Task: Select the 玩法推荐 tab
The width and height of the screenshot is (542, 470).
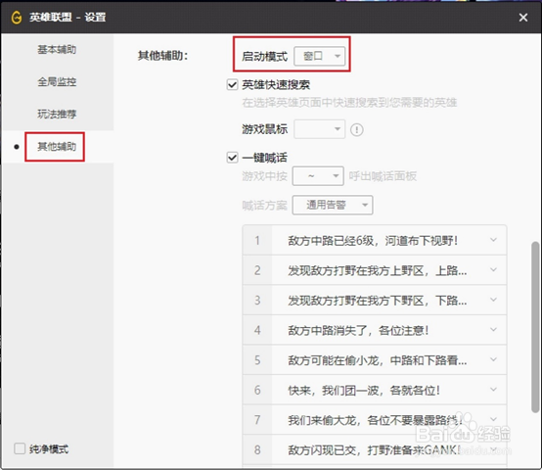Action: click(57, 114)
